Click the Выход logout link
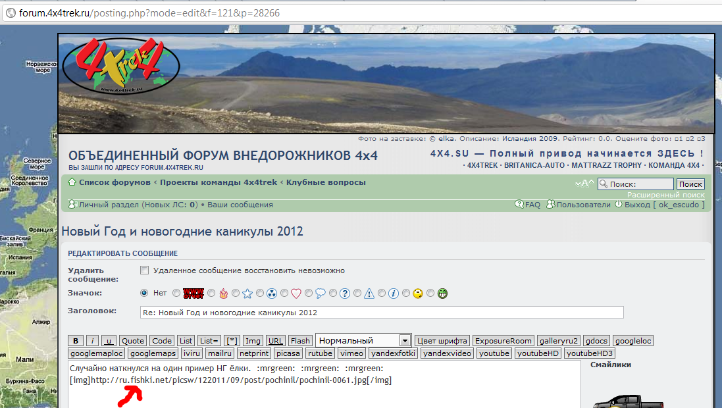Image resolution: width=722 pixels, height=408 pixels. (636, 205)
